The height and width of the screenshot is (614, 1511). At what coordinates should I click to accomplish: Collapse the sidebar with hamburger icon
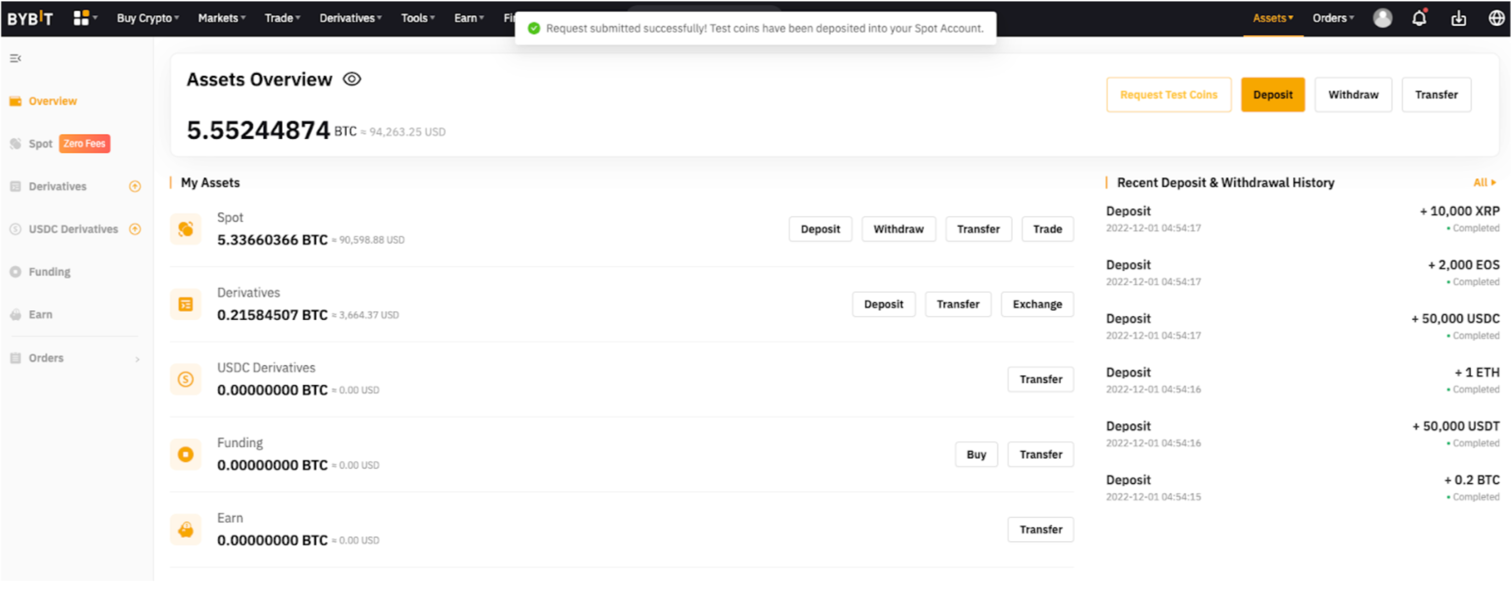pyautogui.click(x=15, y=58)
